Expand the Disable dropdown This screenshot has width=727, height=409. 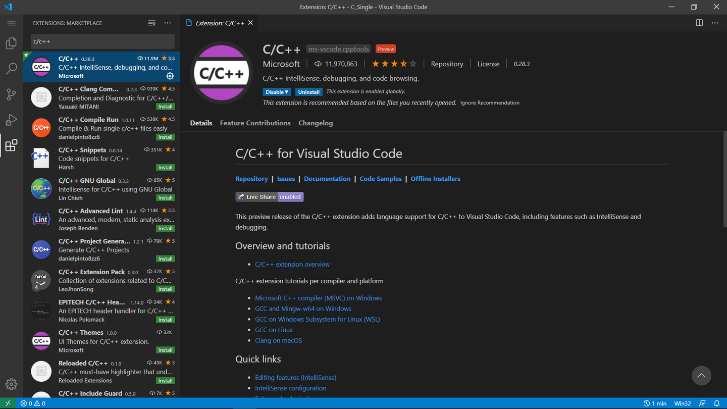pos(277,91)
